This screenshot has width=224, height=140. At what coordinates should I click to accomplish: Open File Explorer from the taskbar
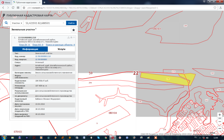point(13,138)
